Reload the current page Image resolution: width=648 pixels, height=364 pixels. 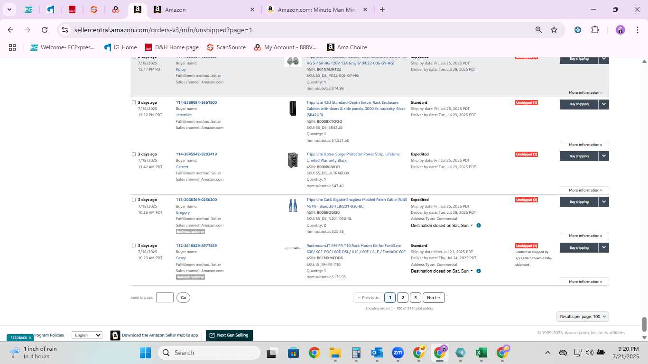(x=45, y=30)
